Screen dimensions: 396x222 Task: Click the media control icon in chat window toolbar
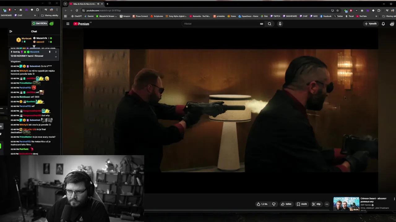click(x=46, y=10)
